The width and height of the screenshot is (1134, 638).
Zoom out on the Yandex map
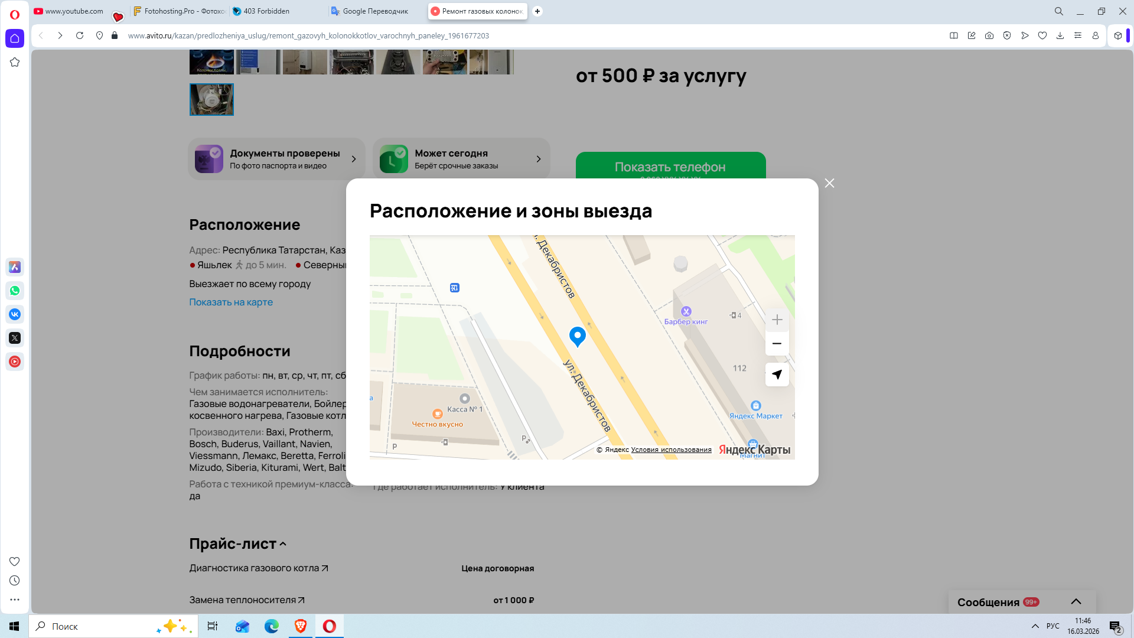pyautogui.click(x=777, y=344)
